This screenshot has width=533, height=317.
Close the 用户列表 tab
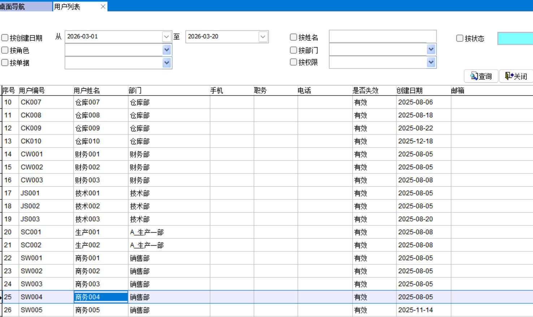click(103, 6)
